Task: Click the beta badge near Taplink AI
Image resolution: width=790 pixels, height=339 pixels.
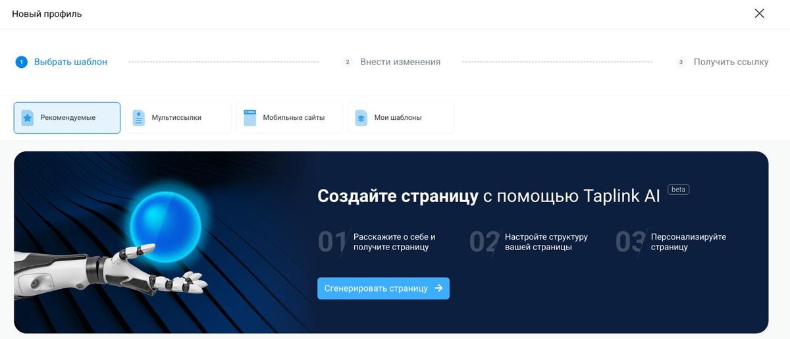Action: pos(678,190)
